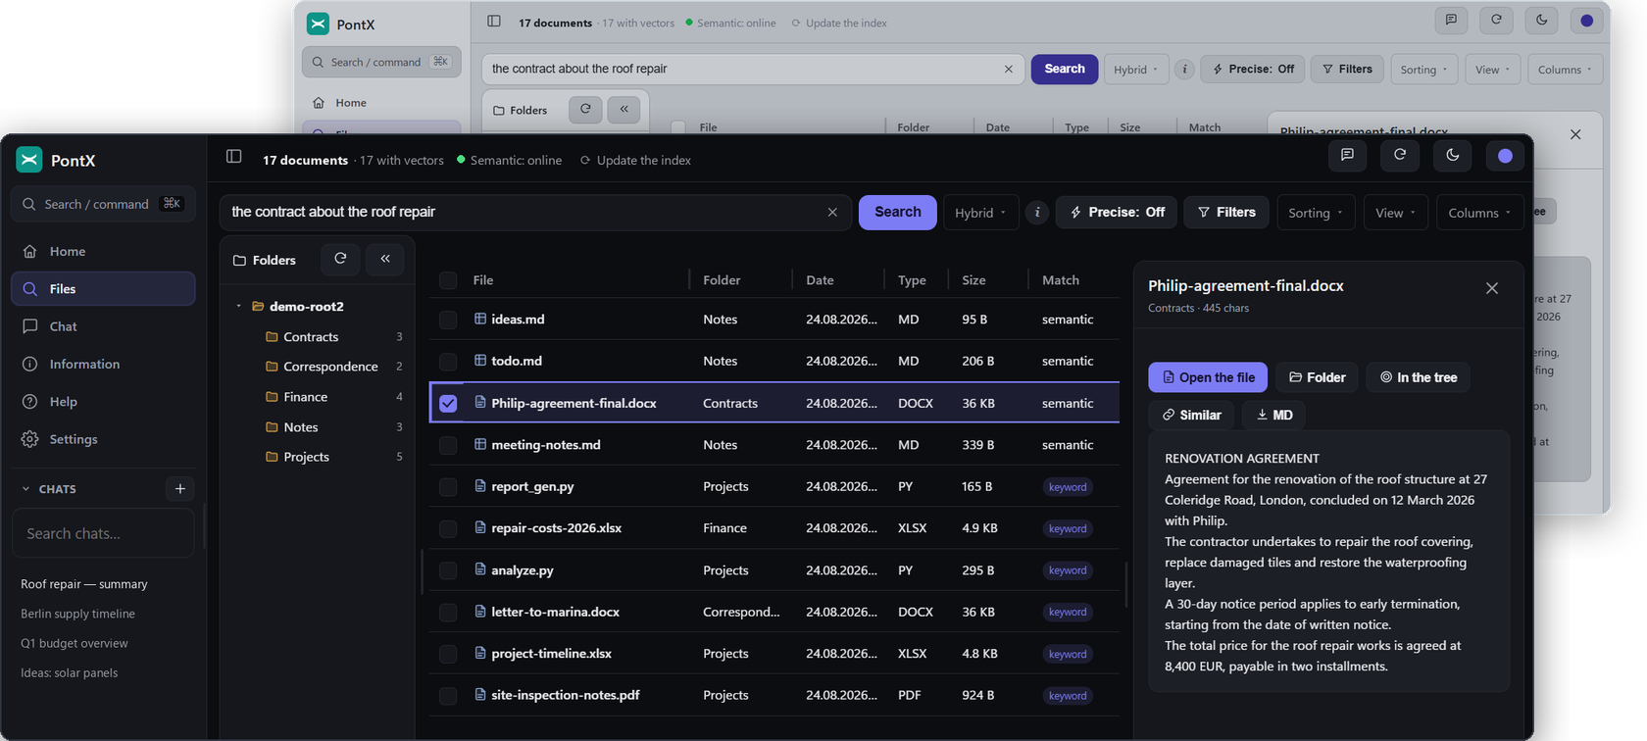
Task: Open Information in the sidebar
Action: coord(103,364)
